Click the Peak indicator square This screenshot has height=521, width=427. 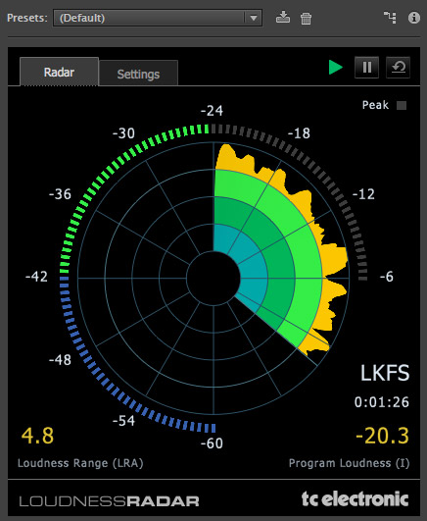click(402, 105)
